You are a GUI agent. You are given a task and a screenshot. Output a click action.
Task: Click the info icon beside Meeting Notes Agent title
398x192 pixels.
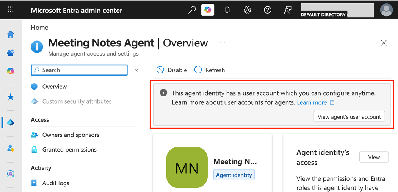click(x=37, y=46)
